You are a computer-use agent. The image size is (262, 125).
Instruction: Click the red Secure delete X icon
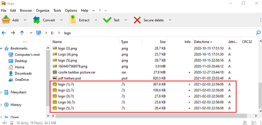point(137,20)
